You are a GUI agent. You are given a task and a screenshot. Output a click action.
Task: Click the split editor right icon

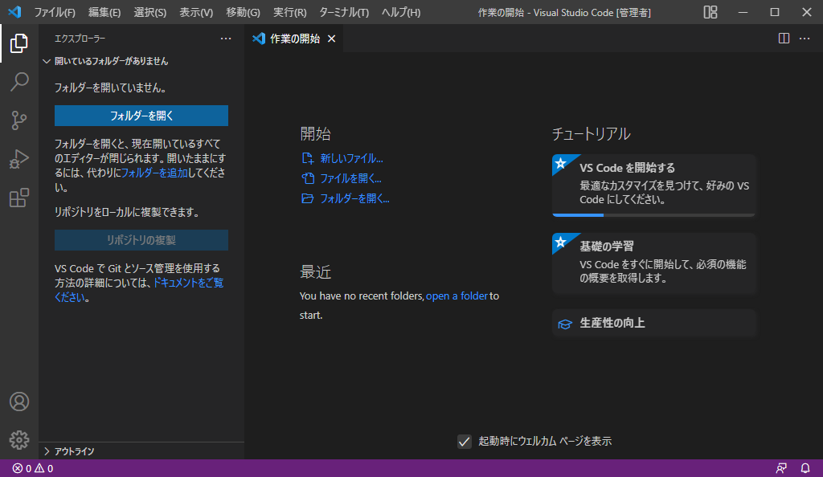(784, 39)
